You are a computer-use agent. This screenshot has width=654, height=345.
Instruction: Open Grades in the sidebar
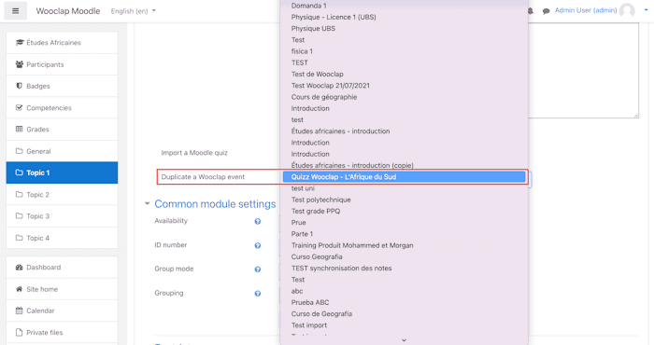point(63,129)
